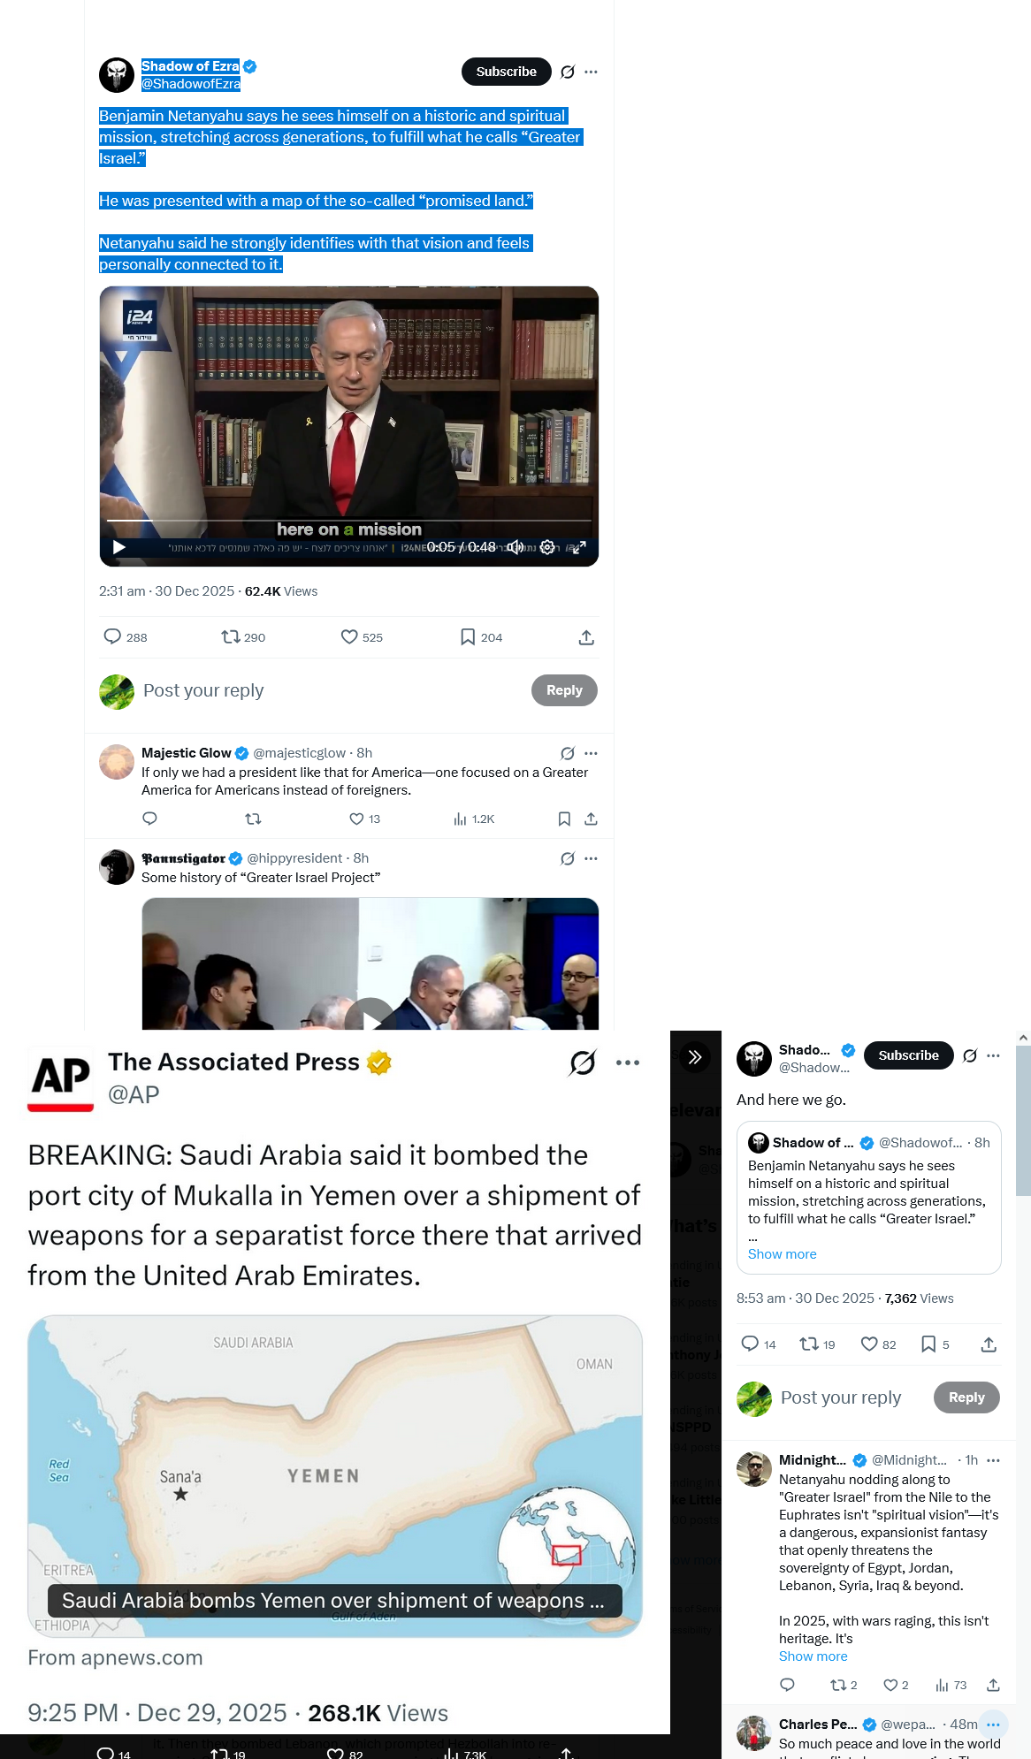1031x1759 pixels.
Task: Open more options on Associated Press post
Action: [628, 1062]
